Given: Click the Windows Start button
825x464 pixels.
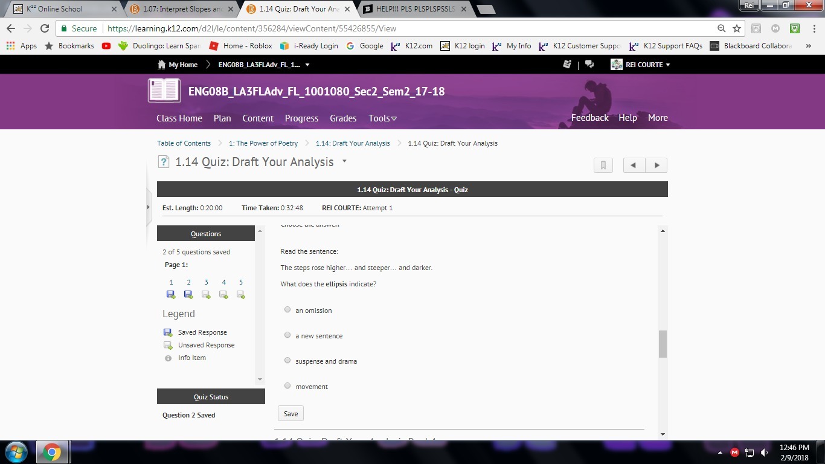Looking at the screenshot, I should click(16, 452).
